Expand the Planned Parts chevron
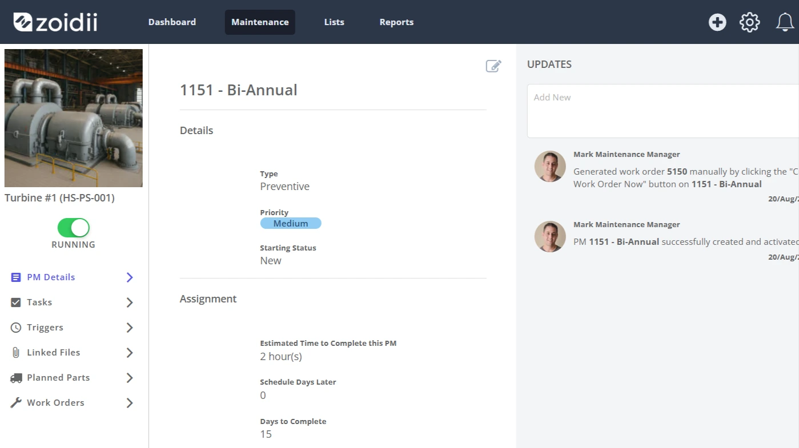 click(130, 378)
